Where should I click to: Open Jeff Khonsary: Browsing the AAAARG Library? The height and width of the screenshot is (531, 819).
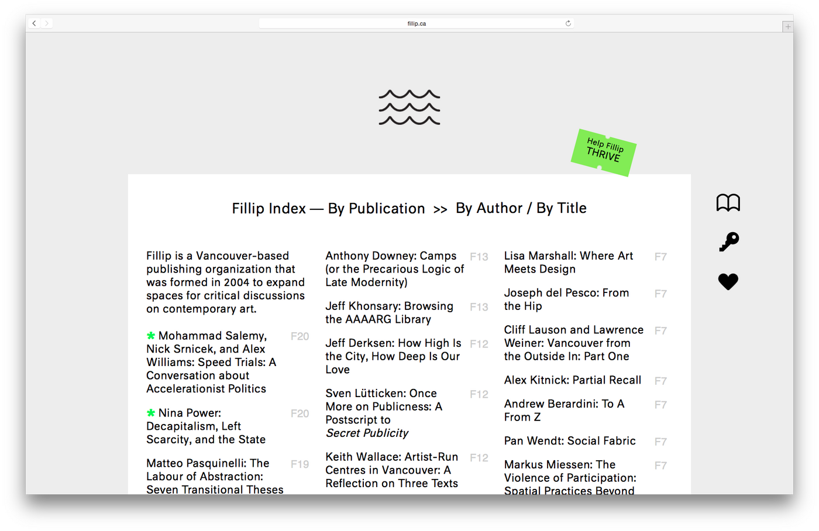point(389,313)
